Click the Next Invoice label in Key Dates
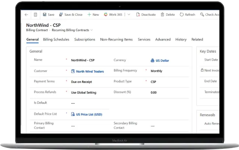Image resolution: width=239 pixels, height=150 pixels. [x=212, y=70]
